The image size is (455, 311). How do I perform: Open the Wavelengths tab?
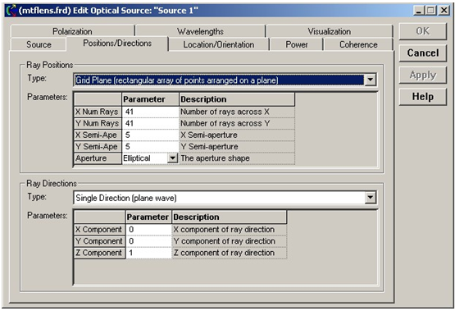coord(200,31)
